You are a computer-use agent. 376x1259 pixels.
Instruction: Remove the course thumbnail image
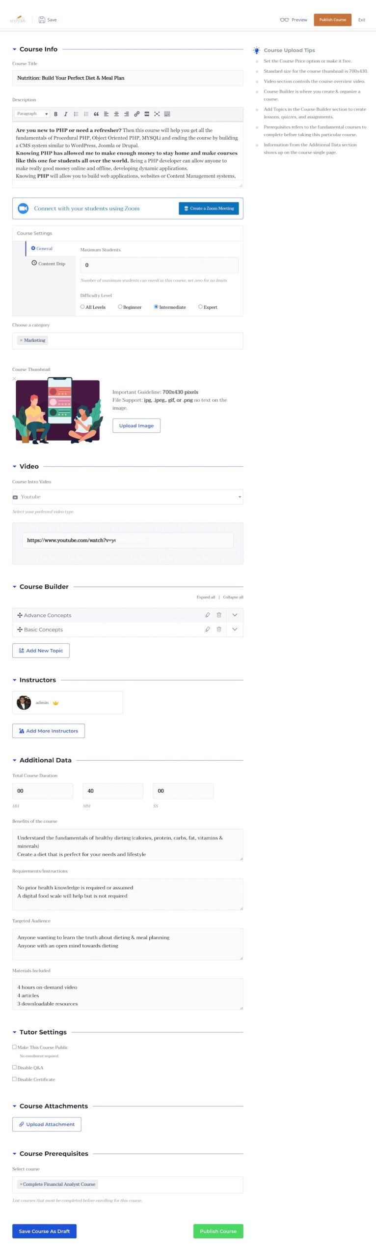[14, 378]
